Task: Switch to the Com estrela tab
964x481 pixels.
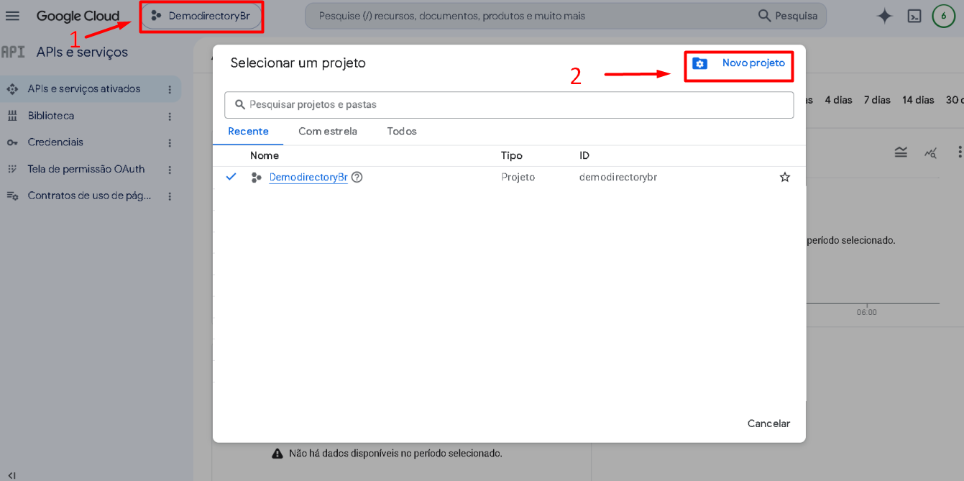Action: click(x=328, y=132)
